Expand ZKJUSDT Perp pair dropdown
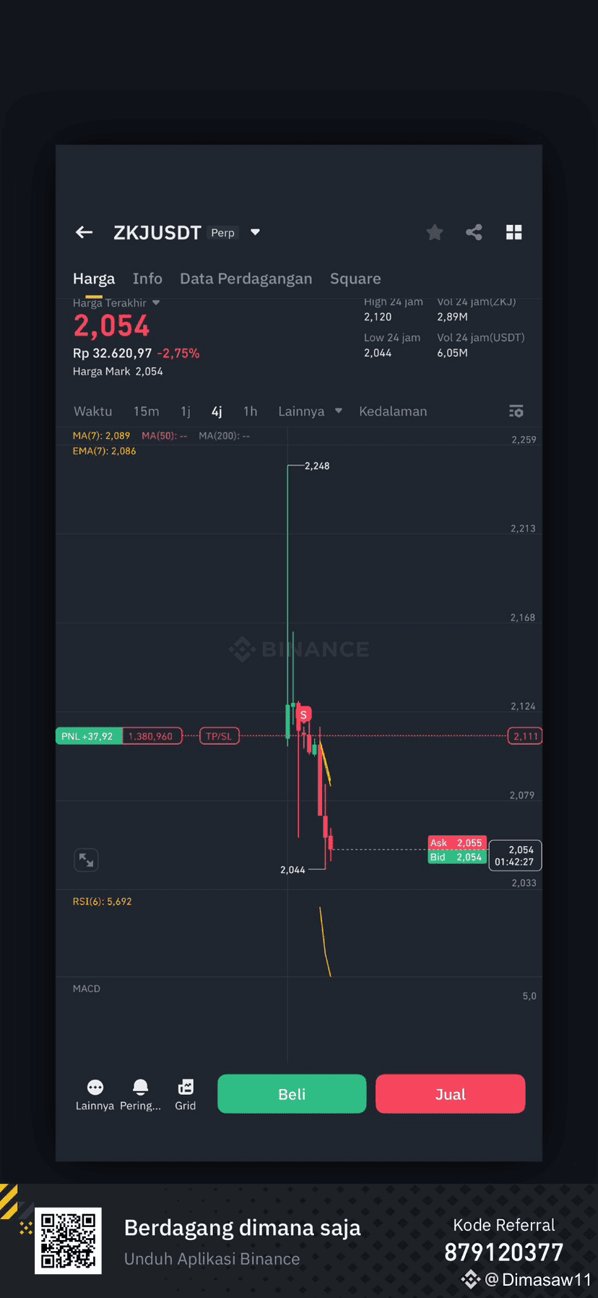Viewport: 598px width, 1298px height. point(255,232)
